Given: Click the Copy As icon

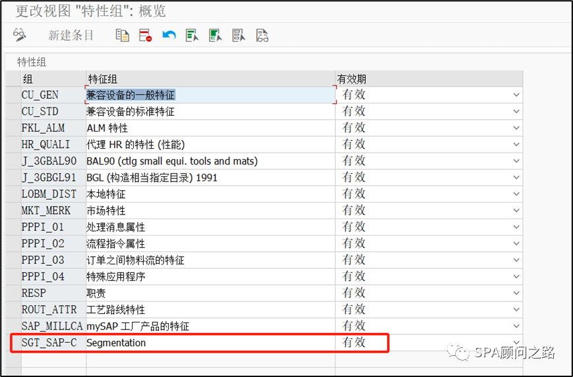Looking at the screenshot, I should click(123, 36).
